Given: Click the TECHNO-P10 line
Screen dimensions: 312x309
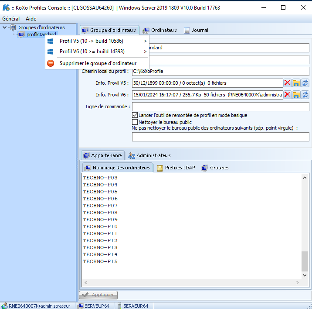Looking at the screenshot, I should click(x=100, y=227).
